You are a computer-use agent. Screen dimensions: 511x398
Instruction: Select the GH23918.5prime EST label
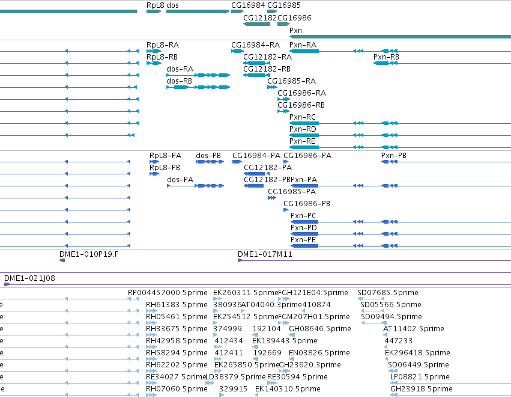tap(422, 389)
